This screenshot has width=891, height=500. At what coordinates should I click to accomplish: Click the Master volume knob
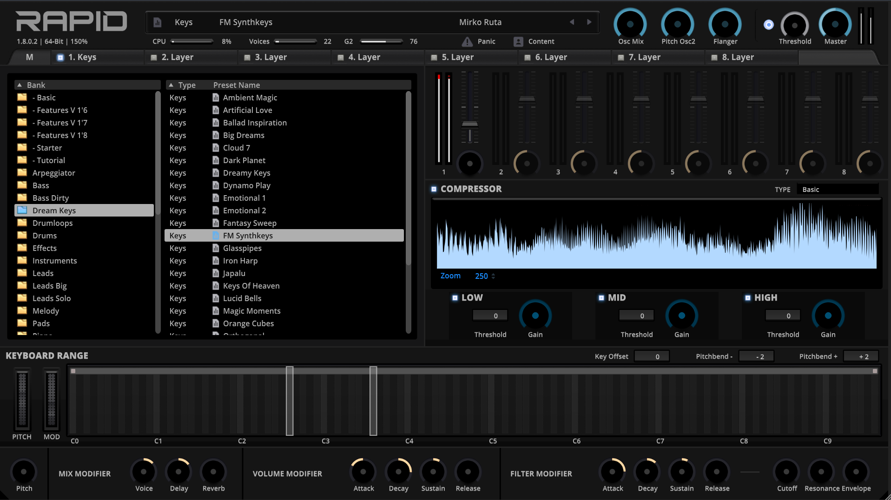(835, 24)
